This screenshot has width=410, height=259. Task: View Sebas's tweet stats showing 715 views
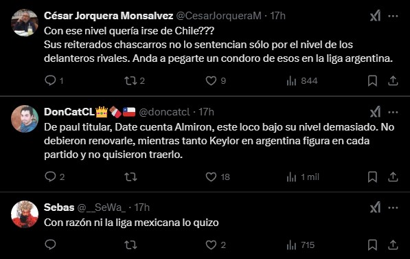(300, 245)
